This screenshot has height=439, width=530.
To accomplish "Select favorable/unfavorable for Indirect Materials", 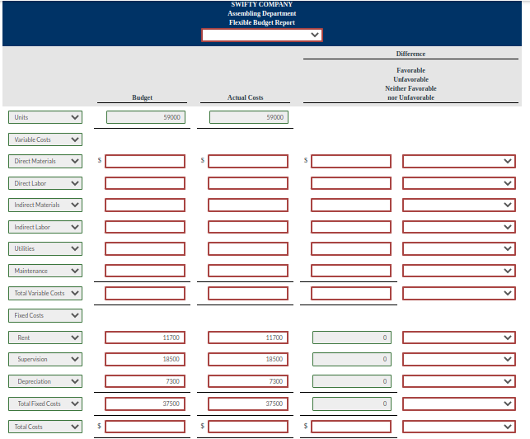I will pyautogui.click(x=458, y=205).
